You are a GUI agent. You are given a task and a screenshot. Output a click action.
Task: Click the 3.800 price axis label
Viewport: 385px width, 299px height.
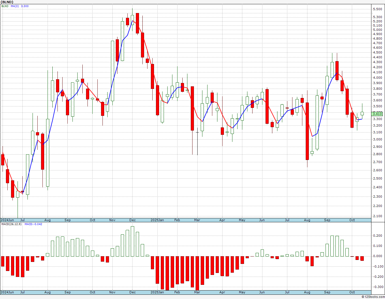(378, 89)
